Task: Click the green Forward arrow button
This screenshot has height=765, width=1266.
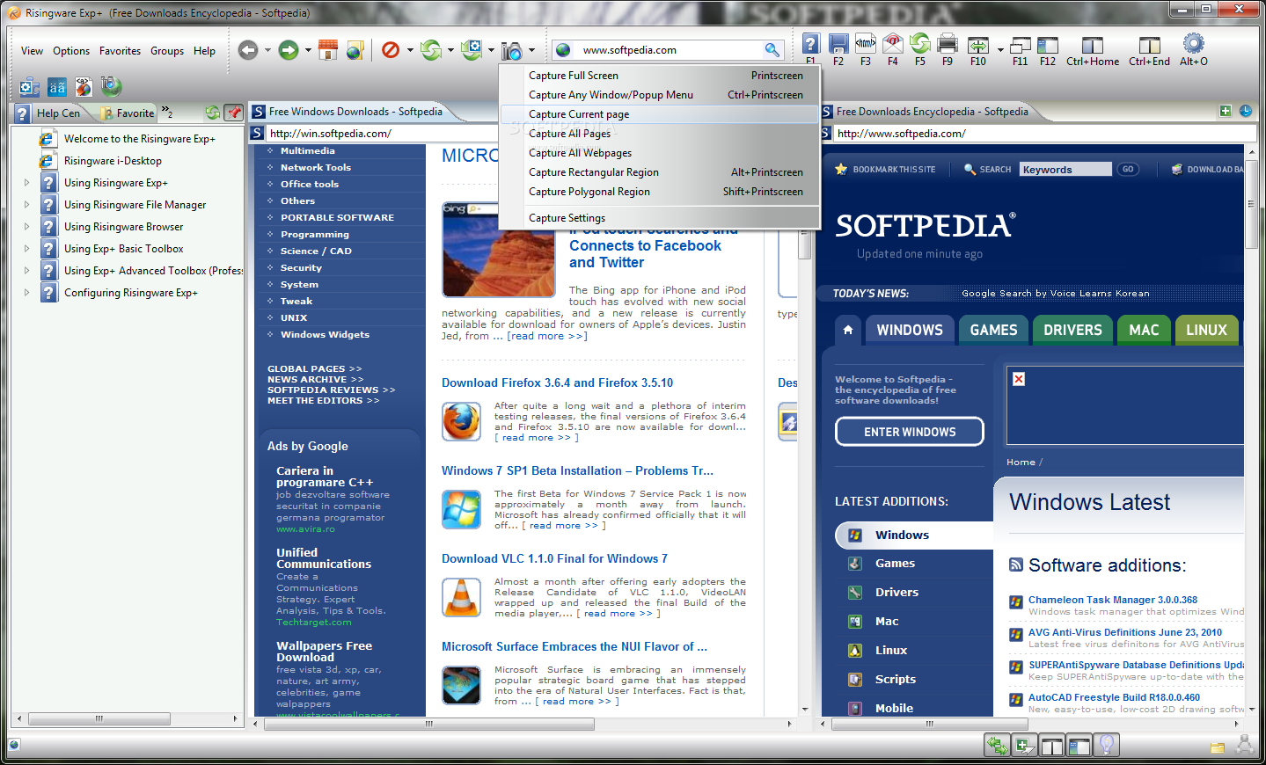Action: pyautogui.click(x=289, y=50)
